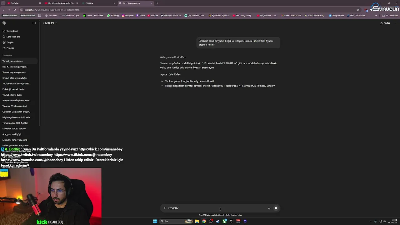Image resolution: width=400 pixels, height=225 pixels.
Task: Open chat 'Yazıcı fiyatı araştırma'
Action: pos(19,61)
